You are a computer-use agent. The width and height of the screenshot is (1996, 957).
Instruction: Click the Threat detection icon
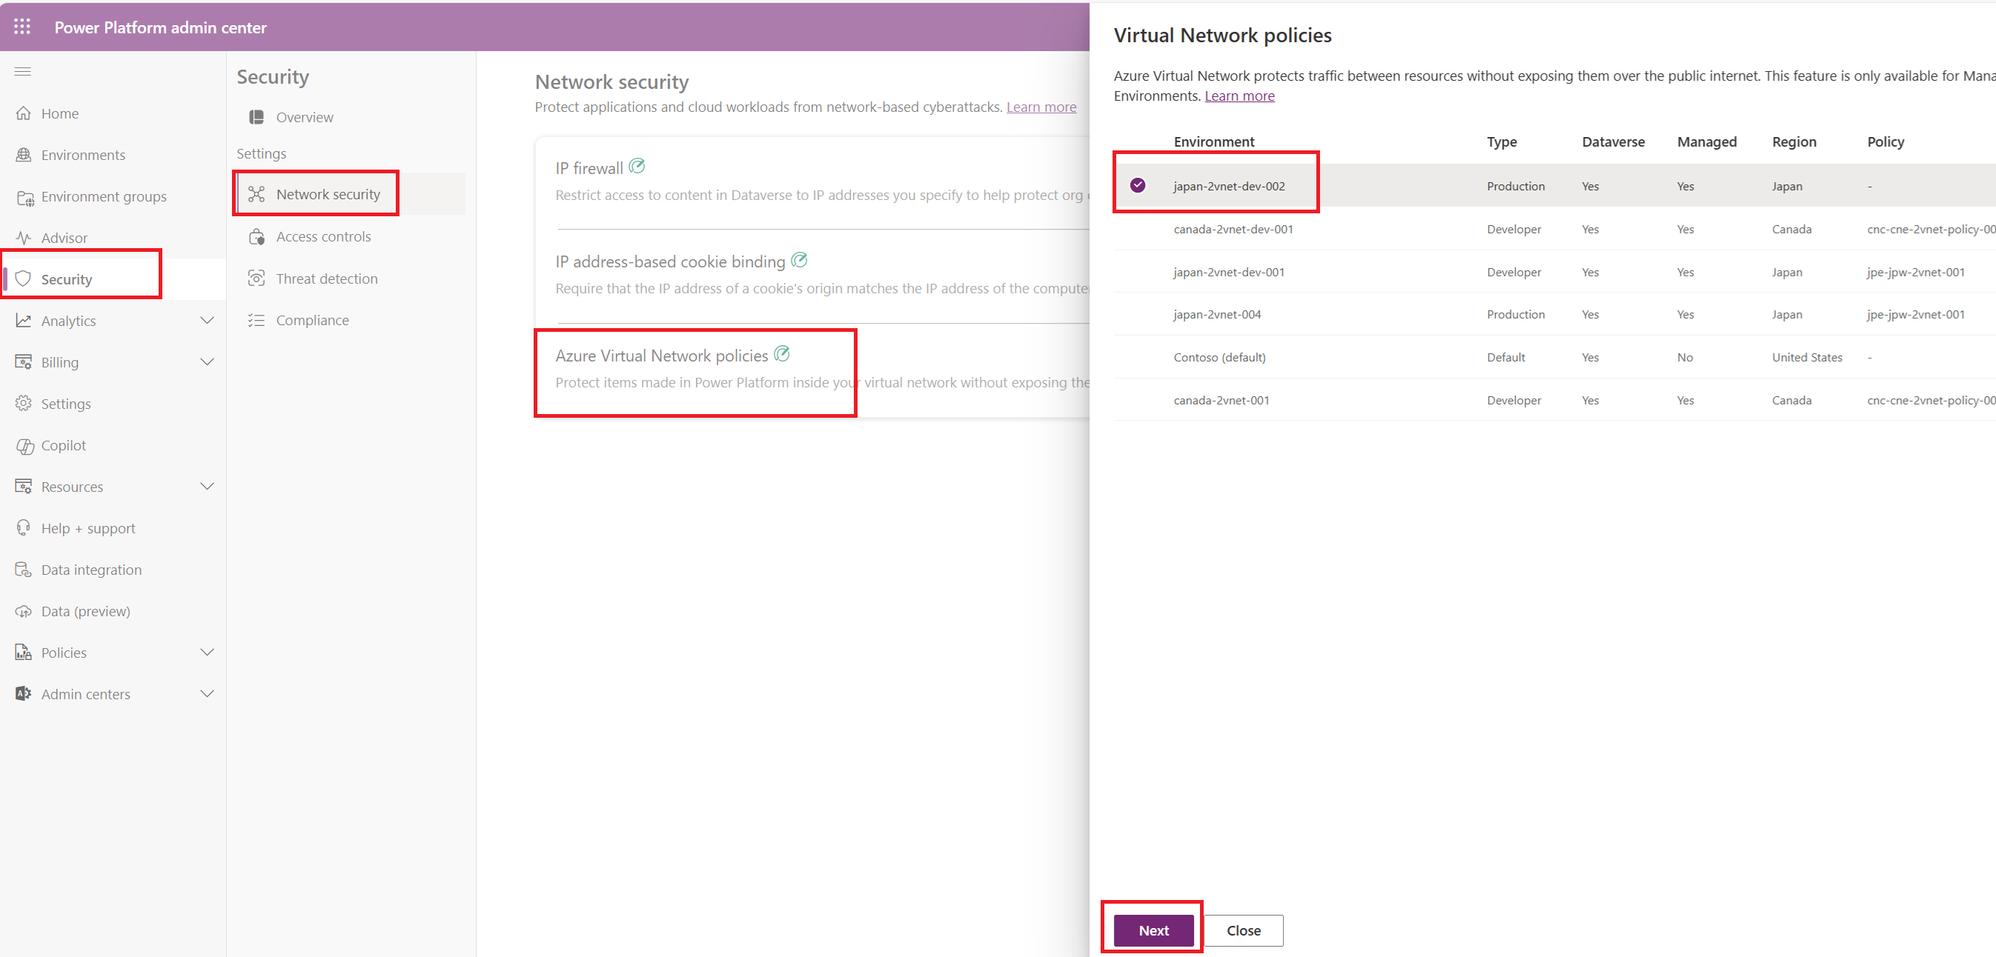256,279
